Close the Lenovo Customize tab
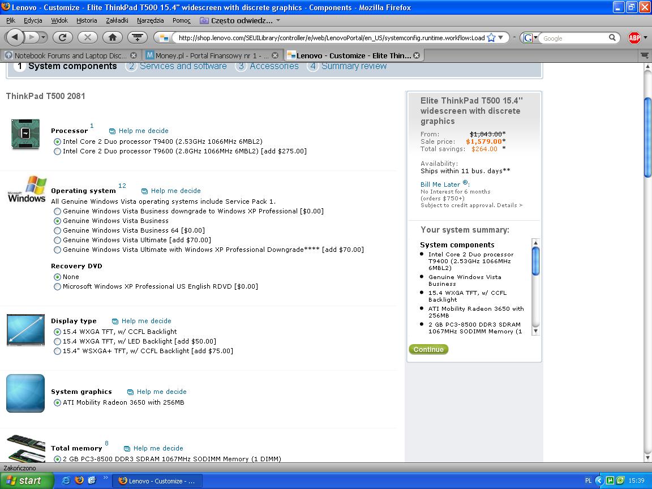This screenshot has height=489, width=652. click(x=416, y=55)
